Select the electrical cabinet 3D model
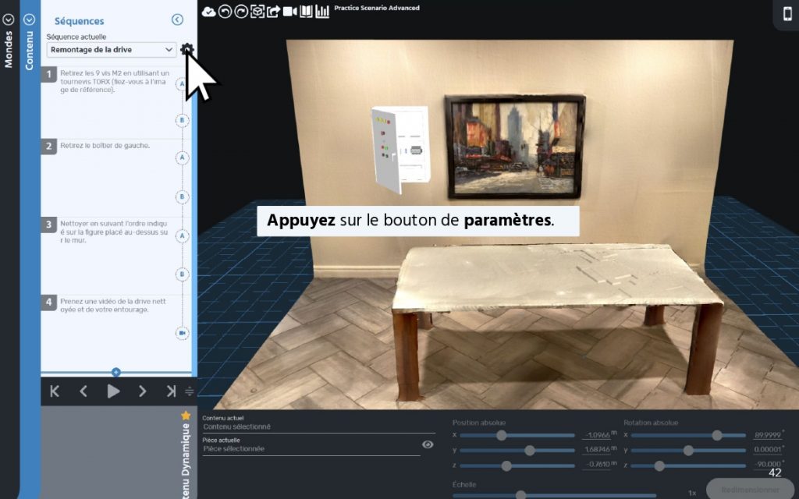The image size is (799, 499). click(400, 149)
